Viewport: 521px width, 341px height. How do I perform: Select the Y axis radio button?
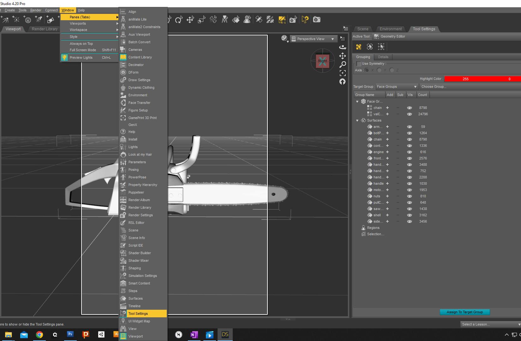coord(379,70)
